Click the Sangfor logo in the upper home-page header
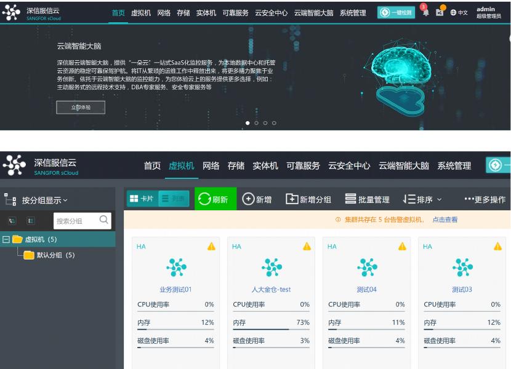Image resolution: width=511 pixels, height=369 pixels. click(x=12, y=13)
